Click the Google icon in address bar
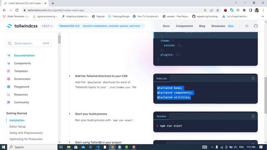Image resolution: width=267 pixels, height=150 pixels. (205, 10)
